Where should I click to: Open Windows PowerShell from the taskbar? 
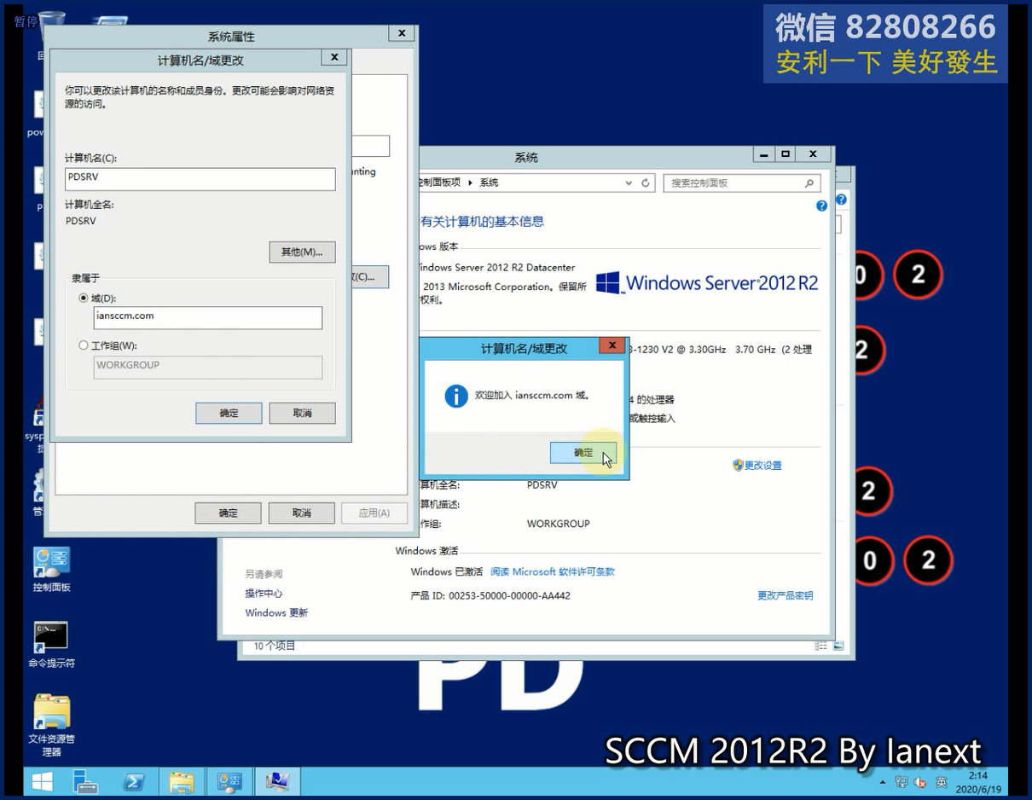point(133,780)
